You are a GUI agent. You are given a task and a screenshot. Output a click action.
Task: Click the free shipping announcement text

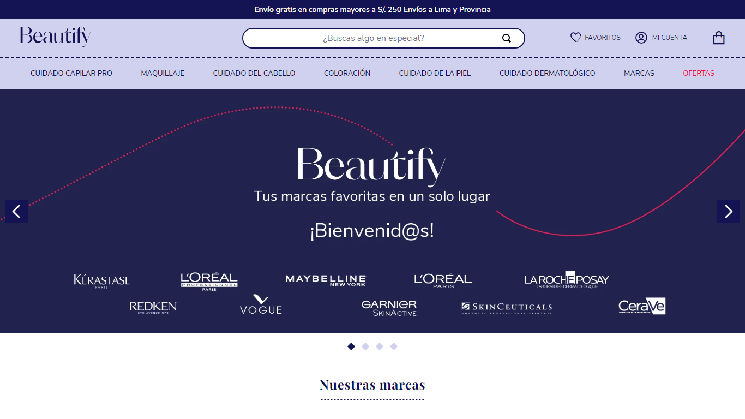(372, 9)
